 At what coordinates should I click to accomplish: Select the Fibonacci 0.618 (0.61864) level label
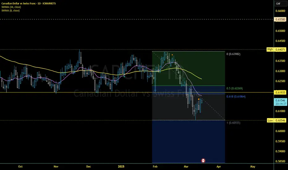(236, 96)
